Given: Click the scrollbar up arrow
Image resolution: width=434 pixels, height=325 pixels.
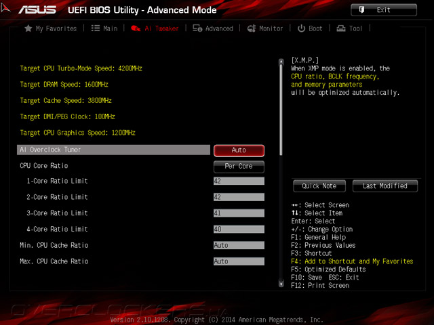Looking at the screenshot, I should [281, 62].
